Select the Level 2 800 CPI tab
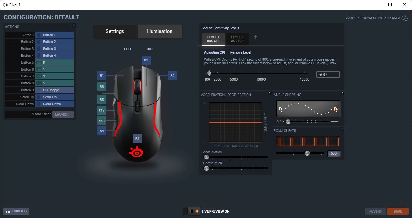 [237, 39]
